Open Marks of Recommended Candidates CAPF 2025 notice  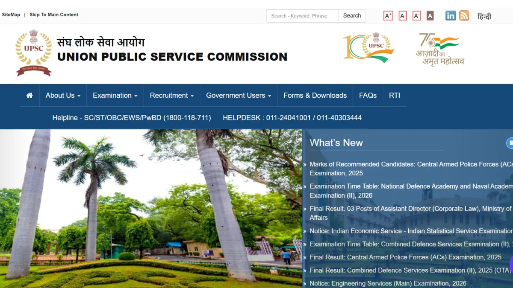[411, 169]
